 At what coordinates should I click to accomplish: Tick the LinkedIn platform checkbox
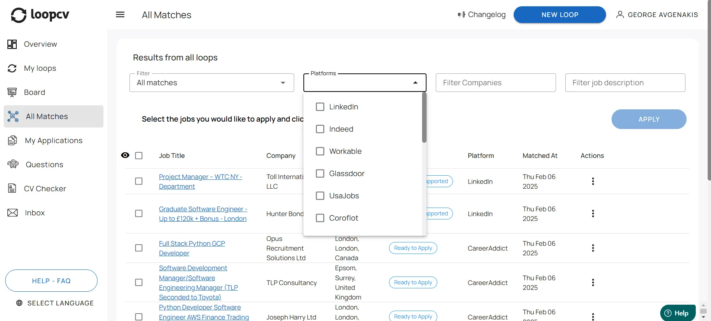(x=320, y=107)
